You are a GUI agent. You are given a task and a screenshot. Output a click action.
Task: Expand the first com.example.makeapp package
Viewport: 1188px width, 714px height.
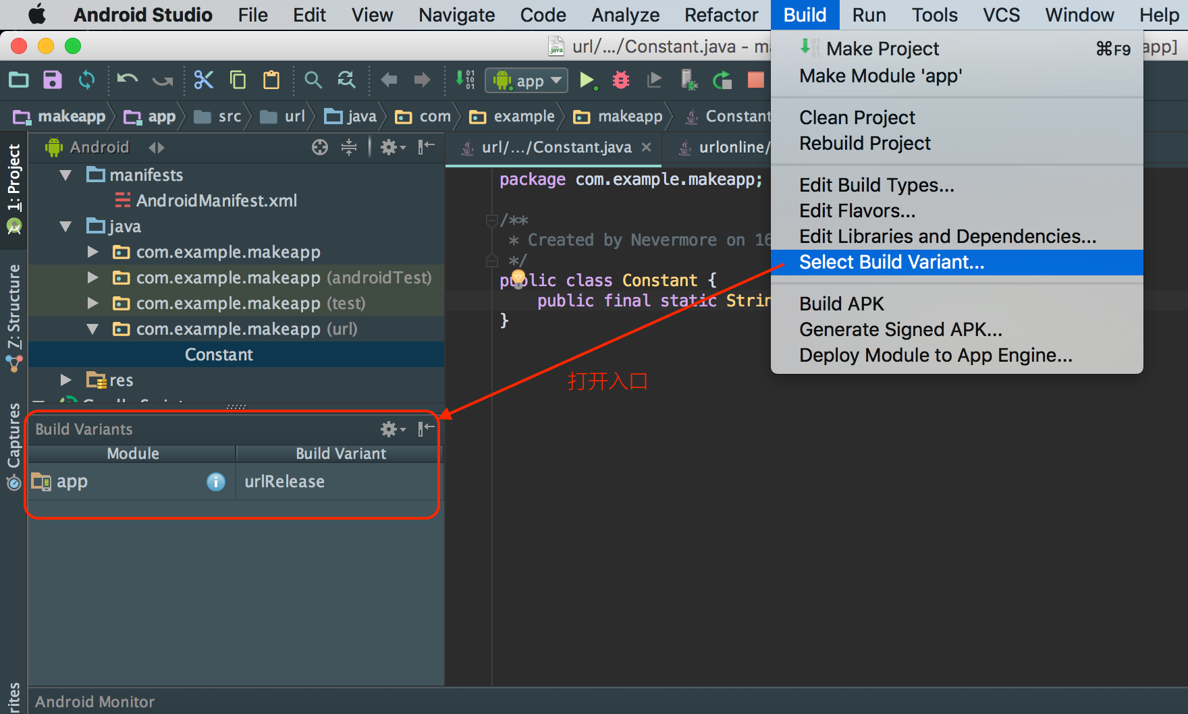coord(93,252)
